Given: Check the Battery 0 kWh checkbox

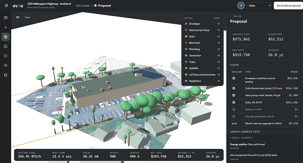Looking at the screenshot, I should point(234,109).
